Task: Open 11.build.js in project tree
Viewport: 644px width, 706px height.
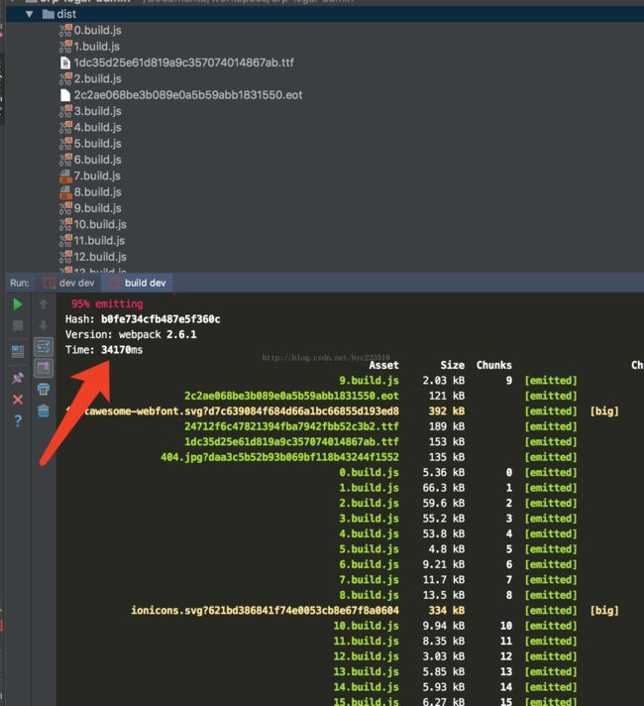Action: 99,241
